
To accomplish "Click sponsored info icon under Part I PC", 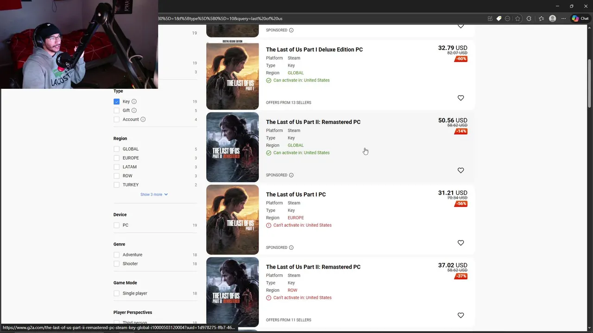I will (291, 247).
